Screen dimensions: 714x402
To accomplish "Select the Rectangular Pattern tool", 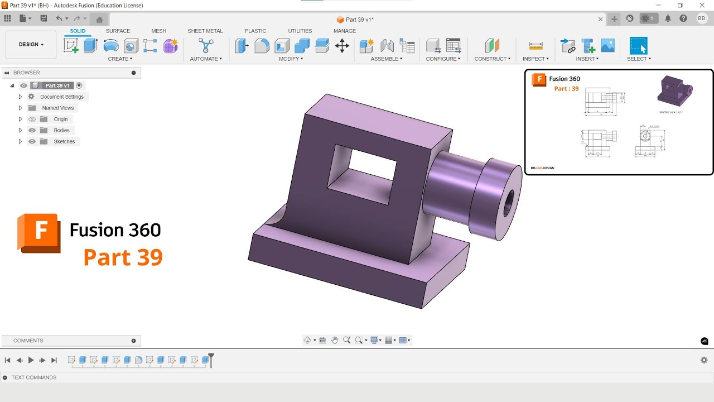I will point(150,46).
